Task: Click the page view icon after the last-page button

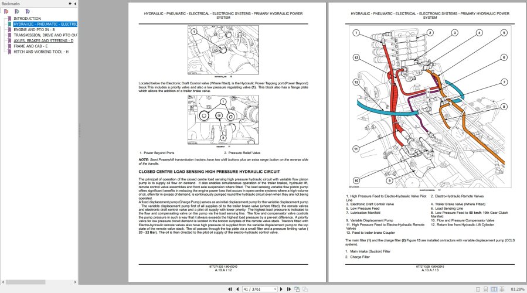Action: tap(297, 289)
